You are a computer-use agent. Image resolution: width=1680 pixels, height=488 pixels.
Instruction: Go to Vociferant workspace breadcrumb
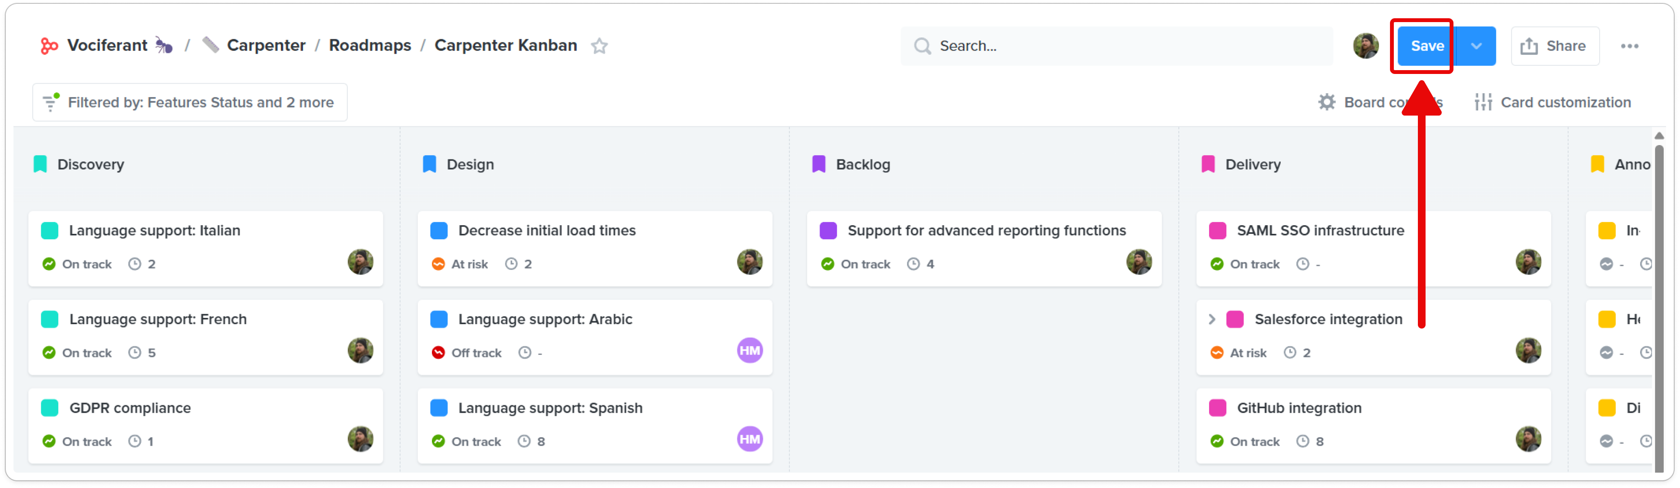point(107,45)
